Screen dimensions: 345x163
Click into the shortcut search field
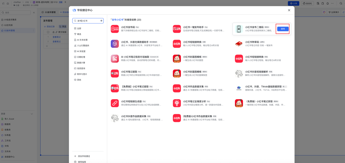coord(88,21)
